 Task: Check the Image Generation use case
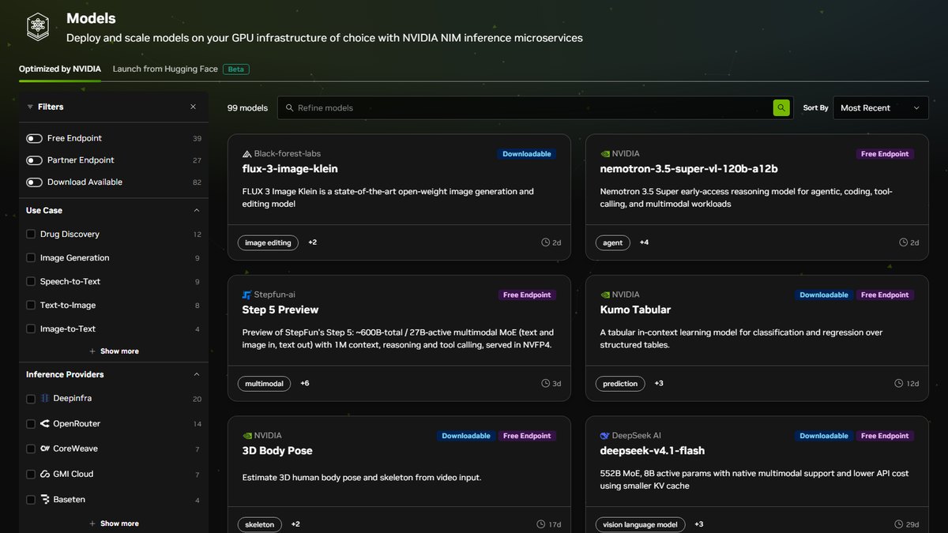31,258
